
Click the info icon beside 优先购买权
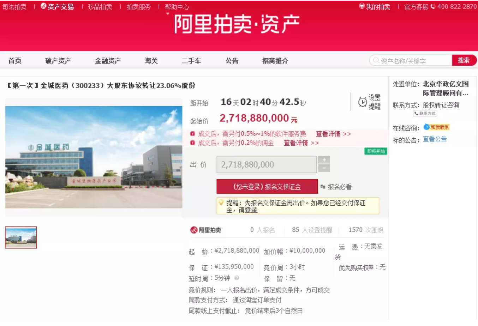click(371, 267)
